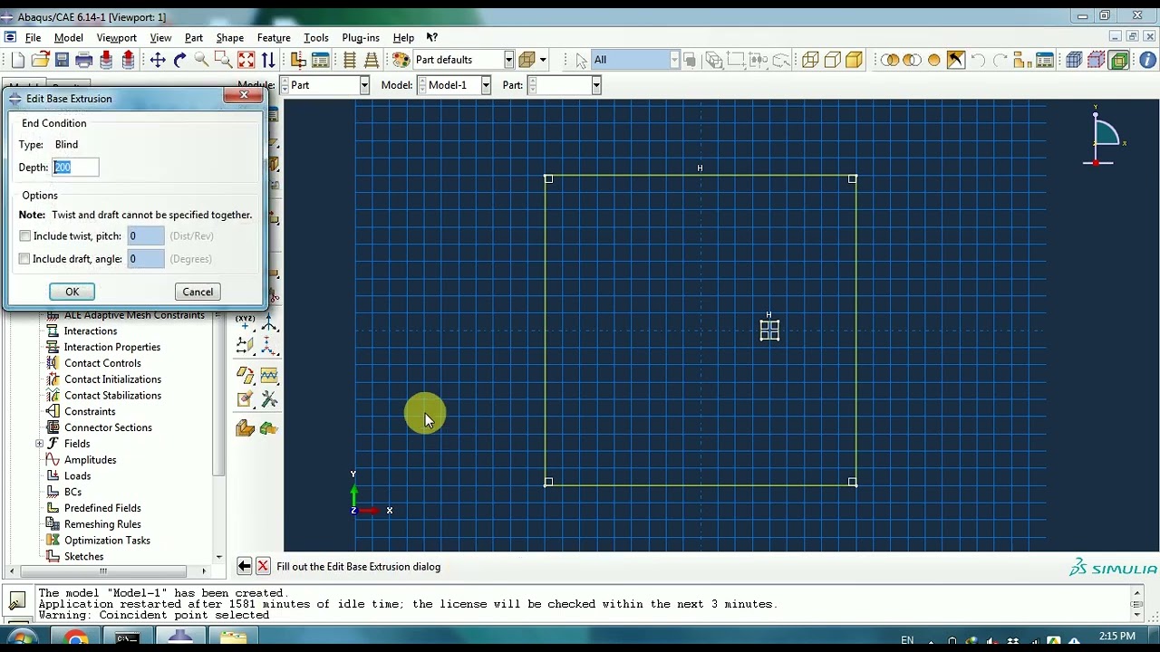Click the Wireframe render style icon
Screen dimensions: 1160x652
point(810,60)
